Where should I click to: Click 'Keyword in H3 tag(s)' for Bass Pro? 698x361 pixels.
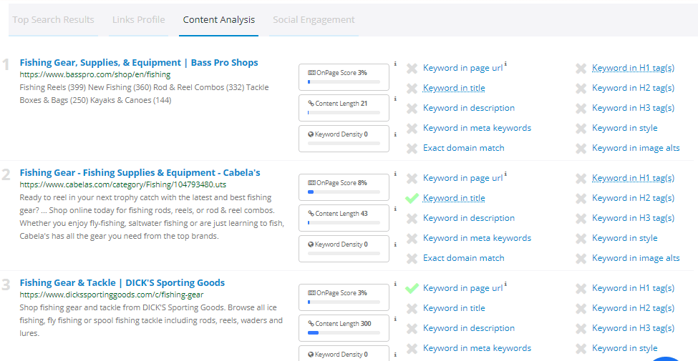(x=633, y=108)
